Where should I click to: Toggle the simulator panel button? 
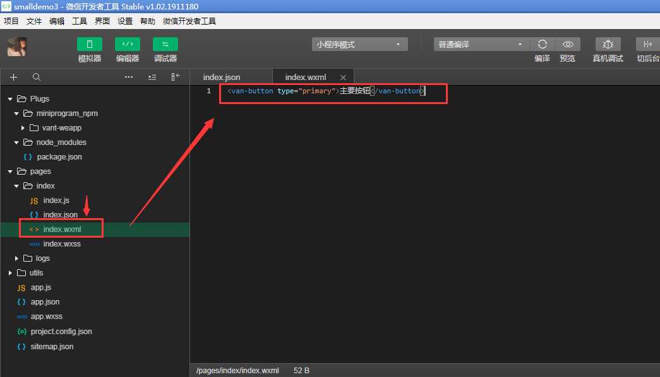click(89, 44)
